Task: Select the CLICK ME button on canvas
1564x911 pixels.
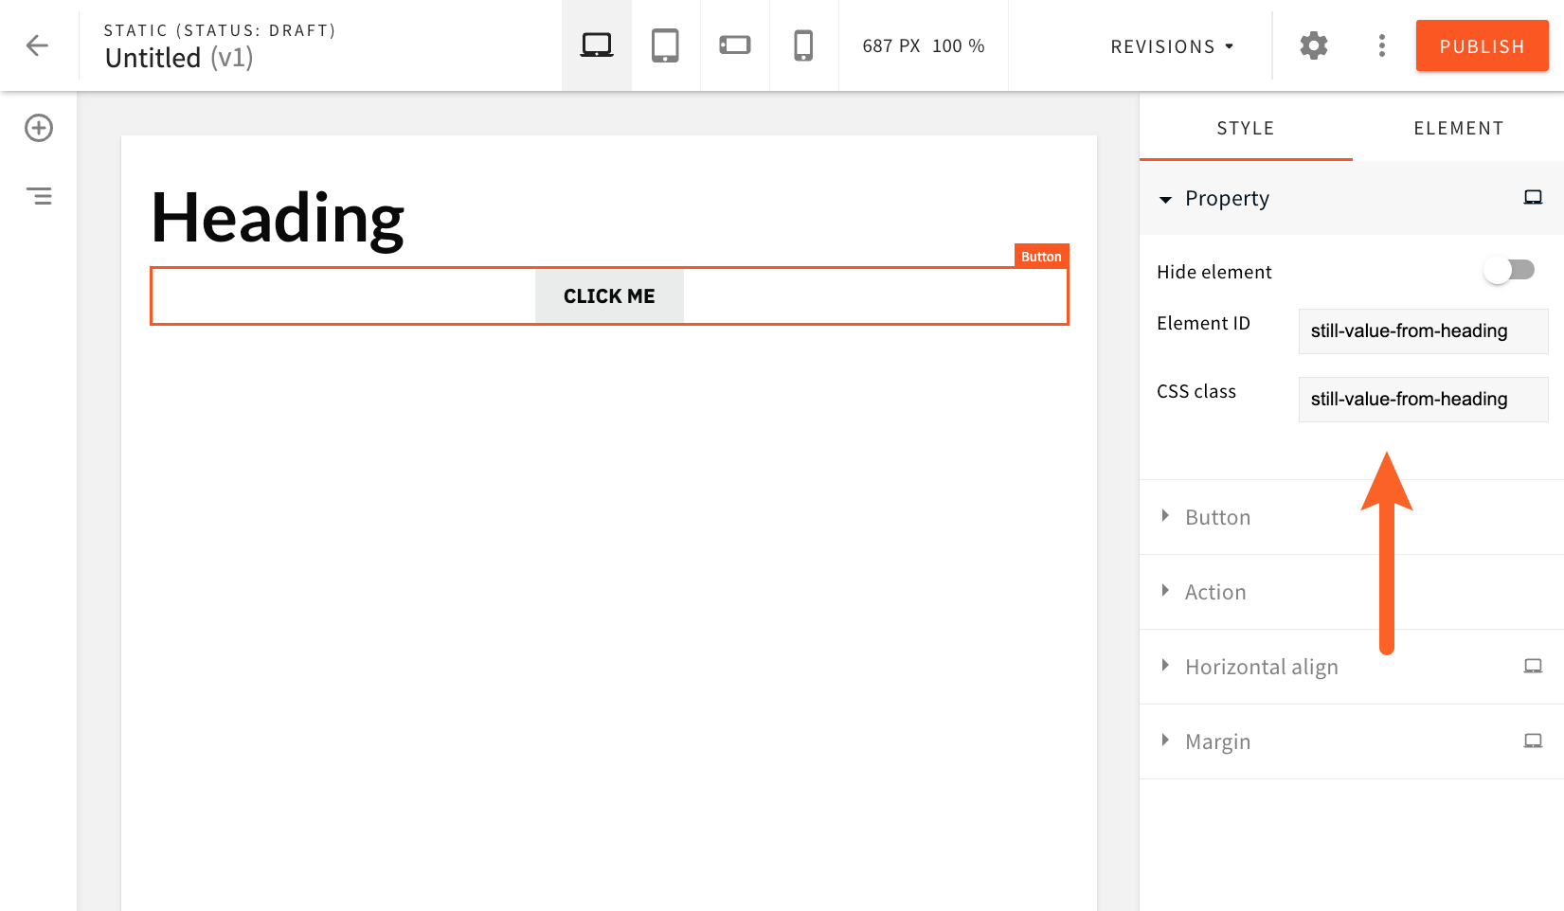Action: (609, 295)
